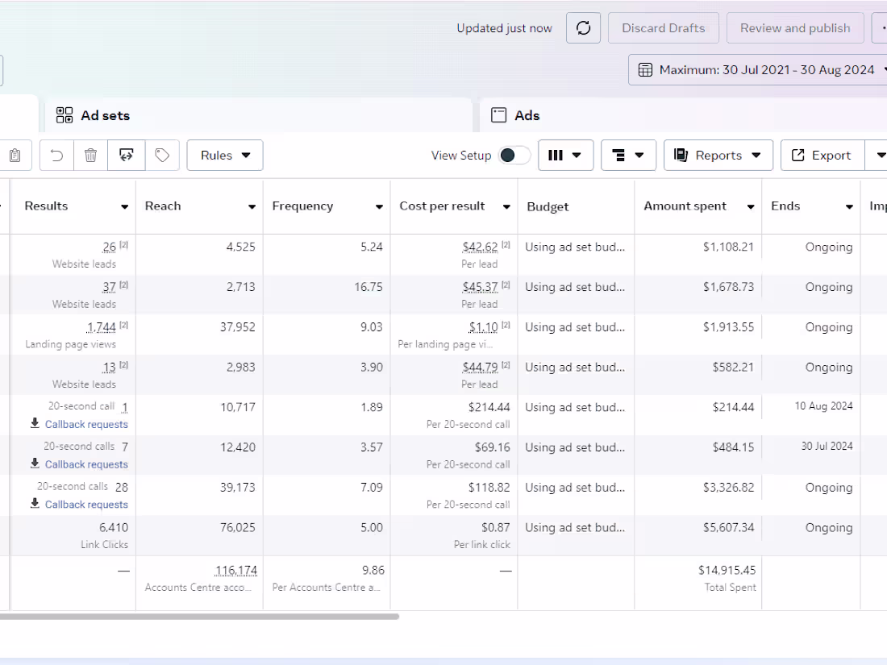Click the tag label icon
Screen dimensions: 887x665
point(162,155)
